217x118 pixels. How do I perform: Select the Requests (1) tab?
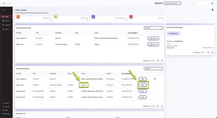(173, 34)
